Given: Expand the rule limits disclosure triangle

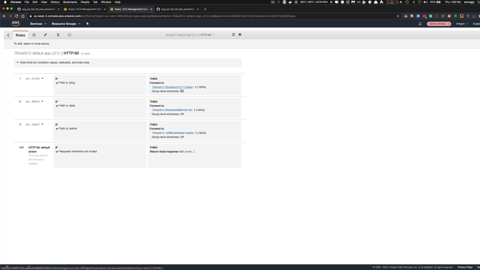Looking at the screenshot, I should click(17, 62).
